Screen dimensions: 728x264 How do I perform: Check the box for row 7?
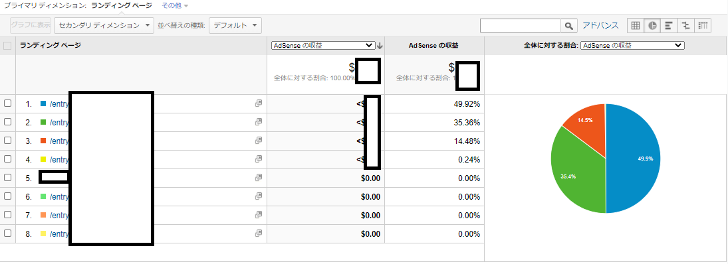click(7, 214)
